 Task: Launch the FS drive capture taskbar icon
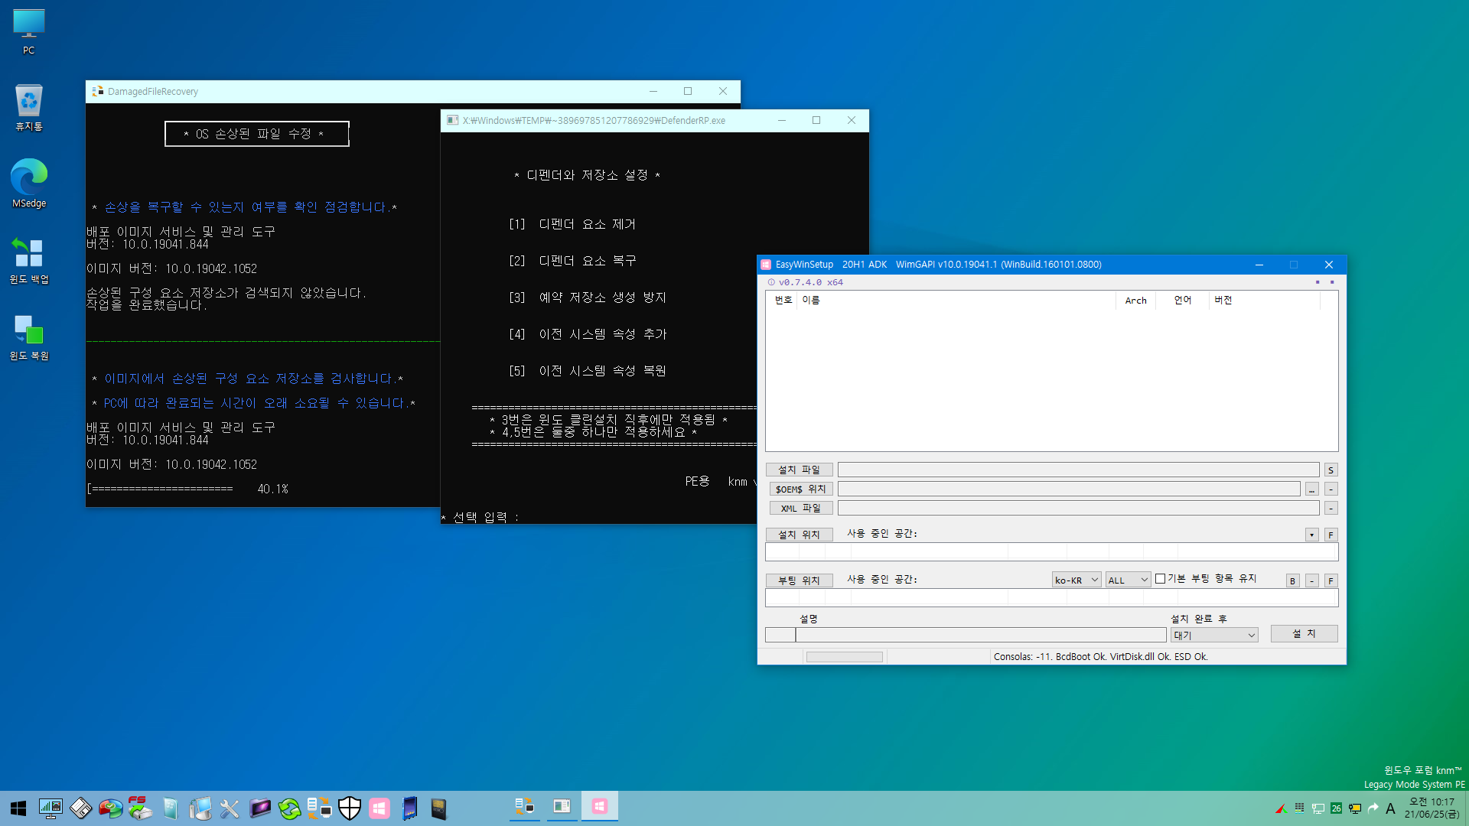tap(140, 808)
